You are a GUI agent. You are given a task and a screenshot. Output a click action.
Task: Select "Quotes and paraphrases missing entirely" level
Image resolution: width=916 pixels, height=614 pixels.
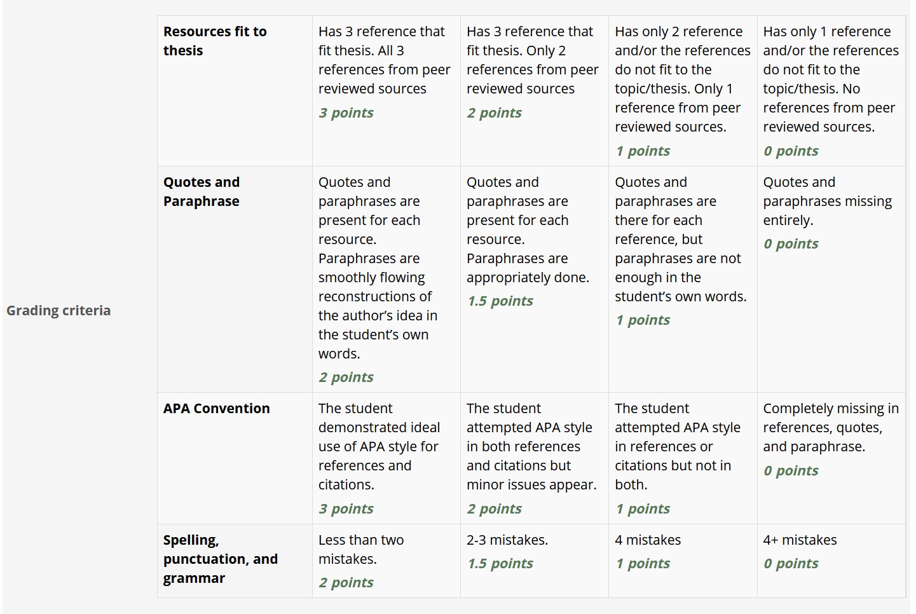[x=830, y=212]
